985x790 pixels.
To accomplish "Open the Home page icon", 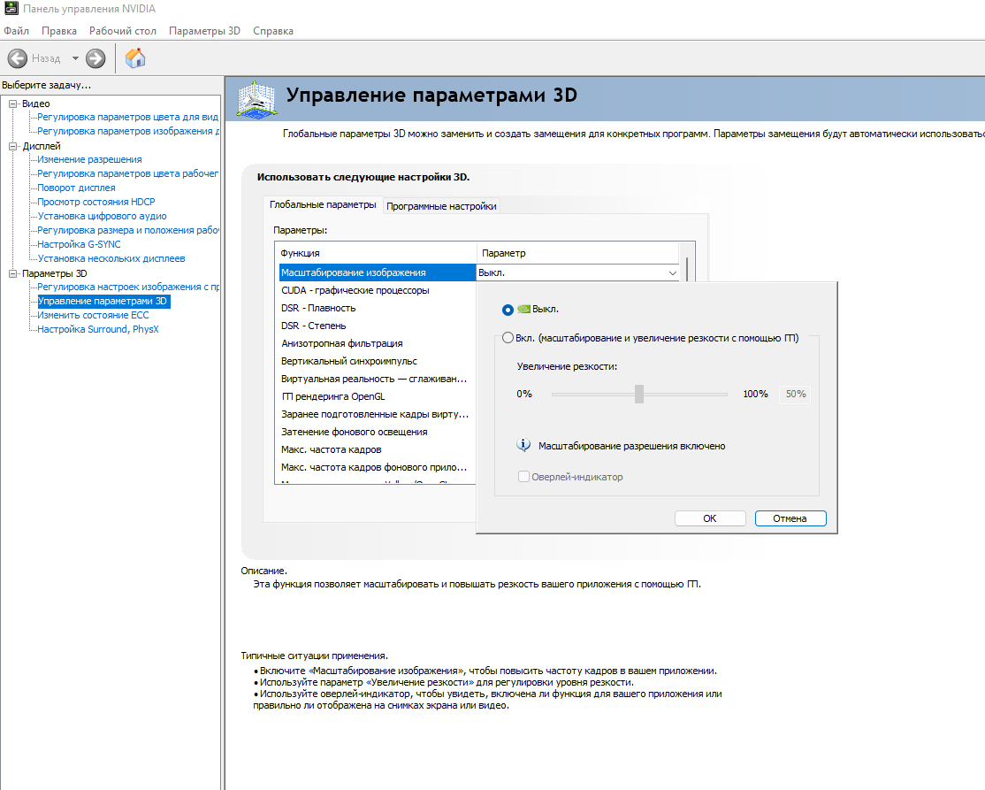I will point(135,58).
